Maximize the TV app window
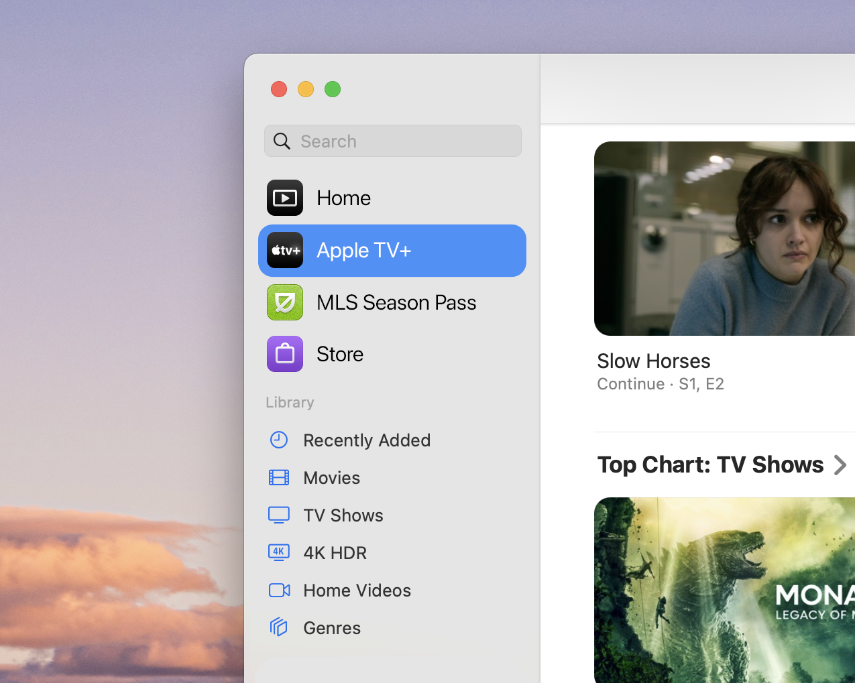 pos(333,89)
